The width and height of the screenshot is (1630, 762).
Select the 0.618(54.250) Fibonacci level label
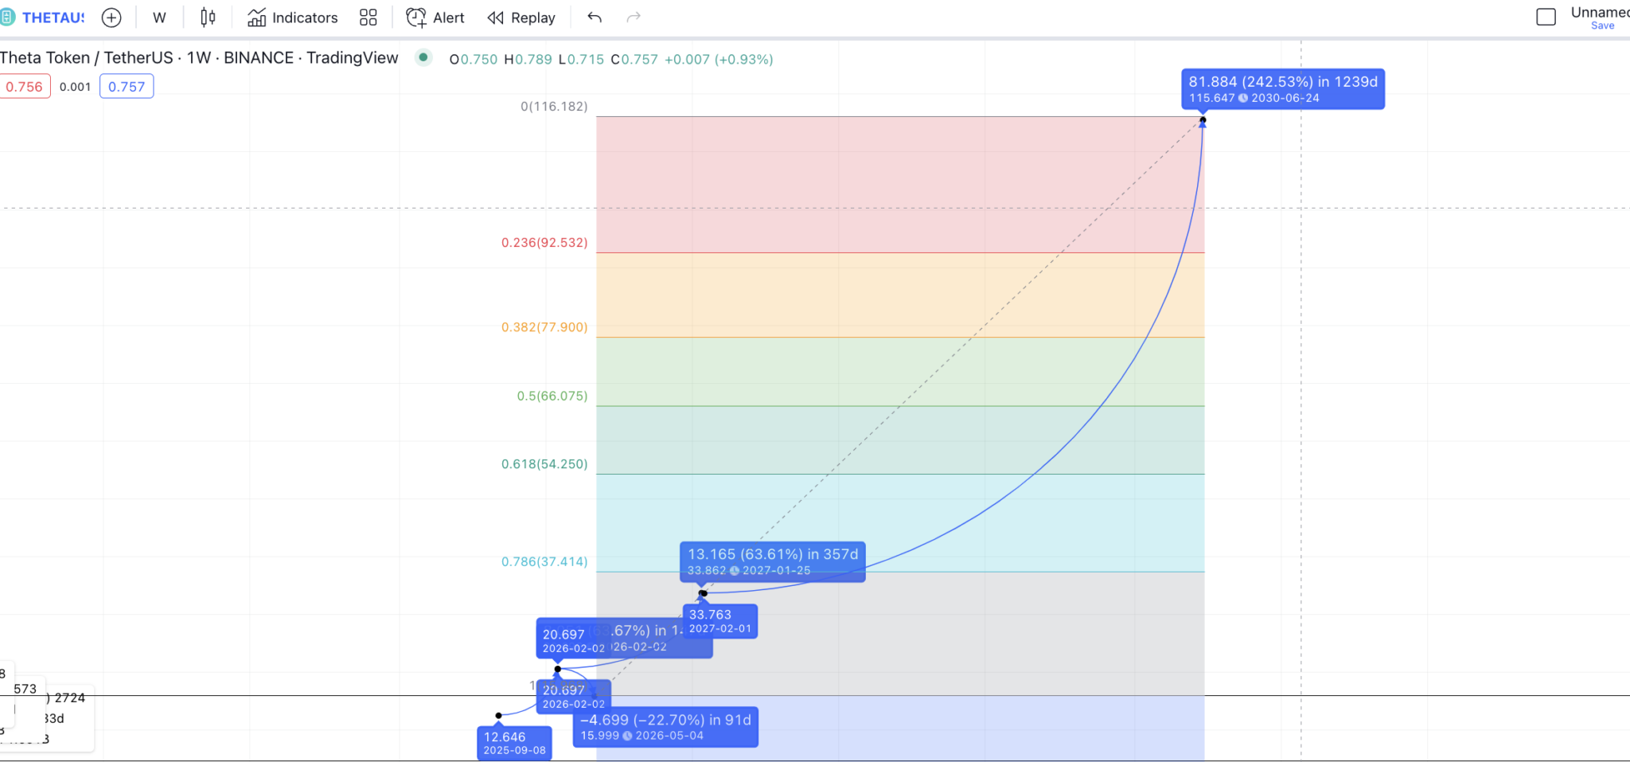click(544, 464)
